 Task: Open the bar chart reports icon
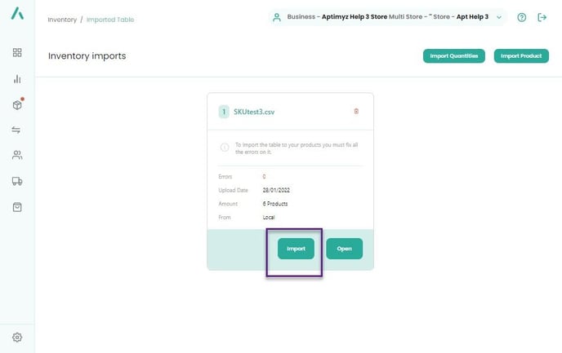(17, 79)
